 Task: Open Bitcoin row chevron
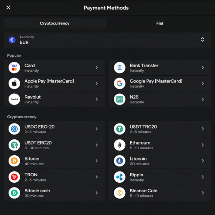(97, 161)
